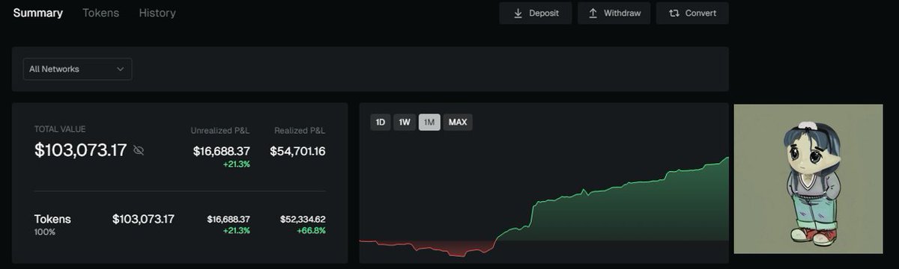Switch to the Summary tab
The width and height of the screenshot is (899, 269).
[38, 13]
